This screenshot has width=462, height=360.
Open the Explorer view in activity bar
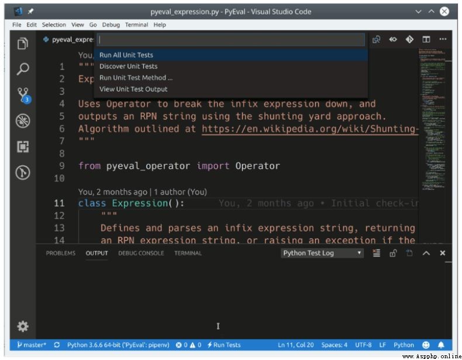(23, 43)
